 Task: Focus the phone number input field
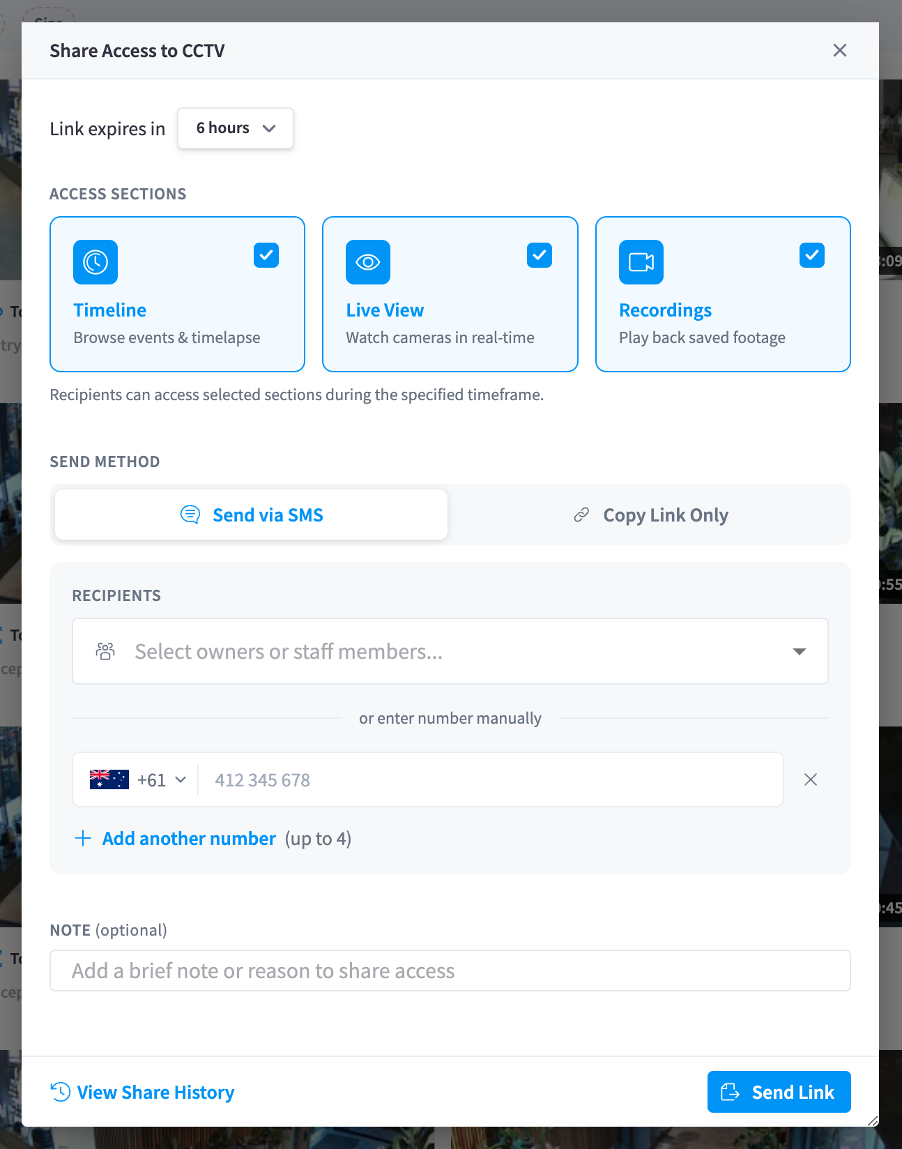(x=491, y=779)
